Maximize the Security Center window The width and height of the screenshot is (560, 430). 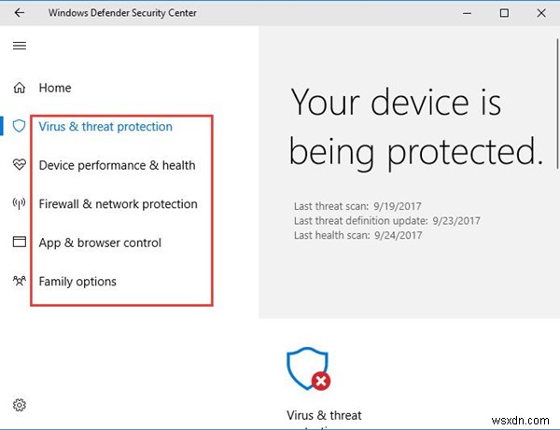coord(505,13)
